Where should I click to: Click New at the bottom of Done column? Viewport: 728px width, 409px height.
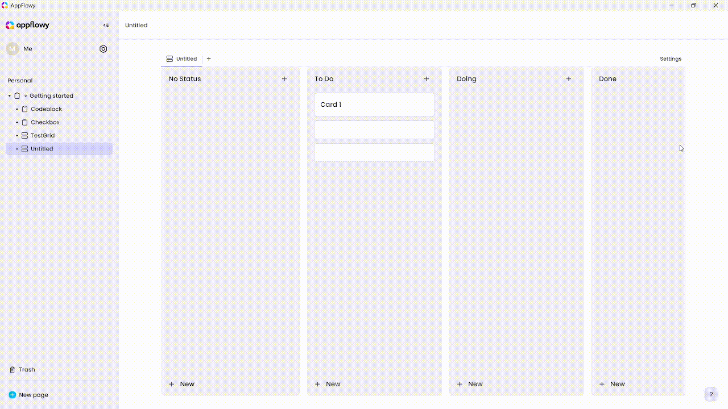(611, 383)
